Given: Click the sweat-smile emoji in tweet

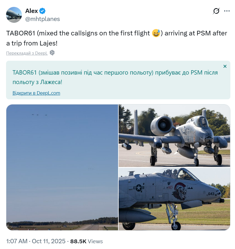Looking at the screenshot, I should click(x=156, y=33).
